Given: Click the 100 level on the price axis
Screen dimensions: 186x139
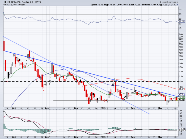Looking at the screenshot, I should tap(181, 81).
